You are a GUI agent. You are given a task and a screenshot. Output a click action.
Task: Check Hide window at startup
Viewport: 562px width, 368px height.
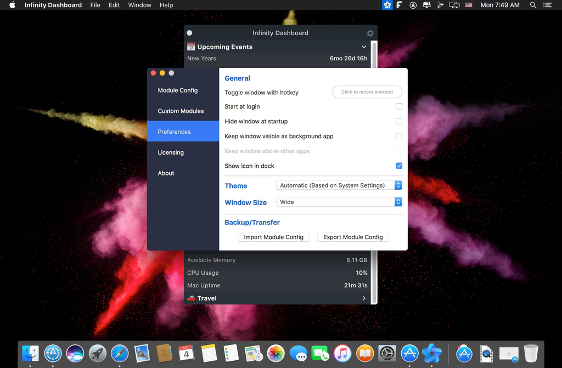click(399, 121)
